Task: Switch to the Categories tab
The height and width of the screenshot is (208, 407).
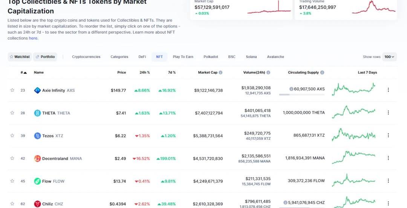Action: click(119, 57)
